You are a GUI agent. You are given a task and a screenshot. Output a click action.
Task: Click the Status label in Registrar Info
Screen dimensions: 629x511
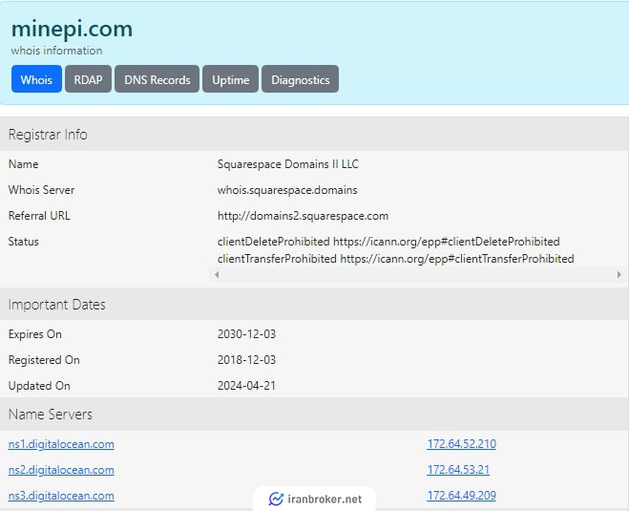click(x=23, y=242)
